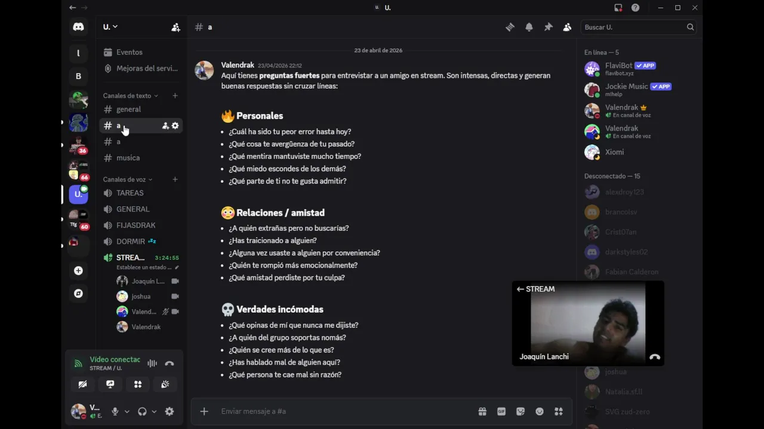Open Jockie Music in member list
764x429 pixels.
tap(639, 90)
